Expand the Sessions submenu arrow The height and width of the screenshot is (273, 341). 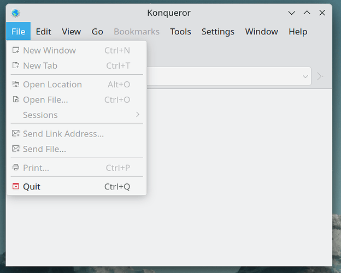(x=138, y=115)
